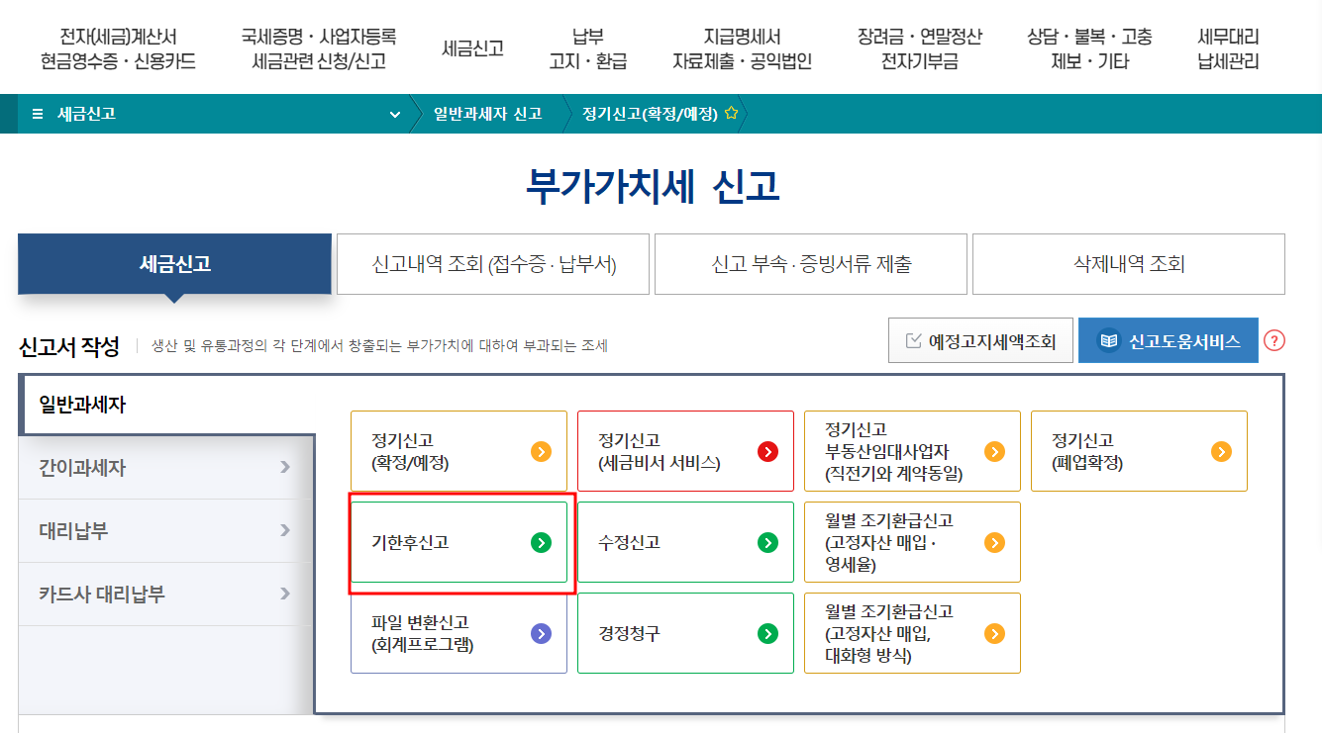Click the book icon on 신고도움서비스 button
The image size is (1322, 733).
coord(1106,339)
